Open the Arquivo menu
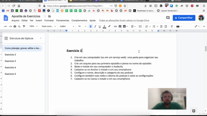Image resolution: width=207 pixels, height=116 pixels. click(15, 21)
